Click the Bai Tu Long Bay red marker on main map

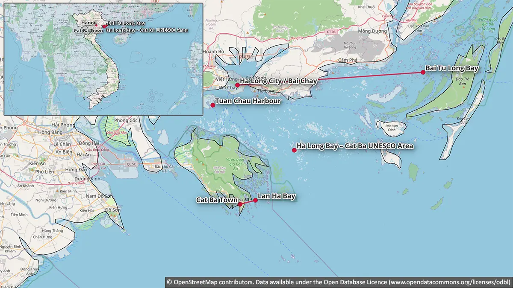(x=423, y=72)
